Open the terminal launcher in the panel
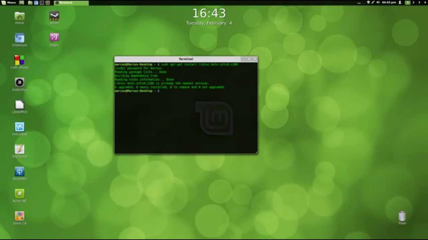The image size is (428, 240). [x=42, y=3]
